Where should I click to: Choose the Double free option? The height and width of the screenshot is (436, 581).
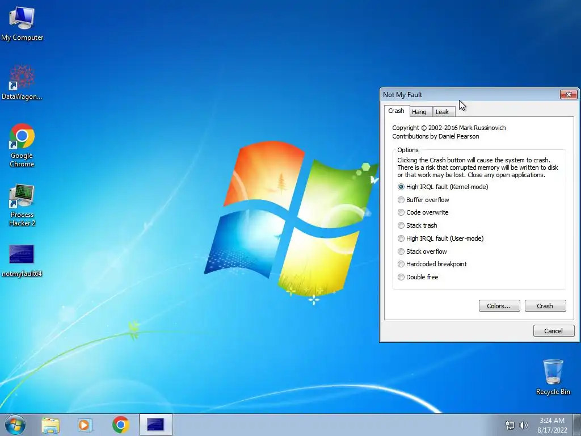[x=418, y=277]
